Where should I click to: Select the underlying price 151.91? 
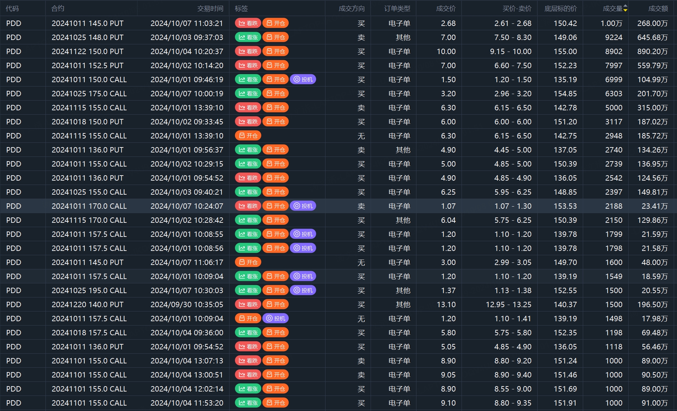(x=565, y=403)
